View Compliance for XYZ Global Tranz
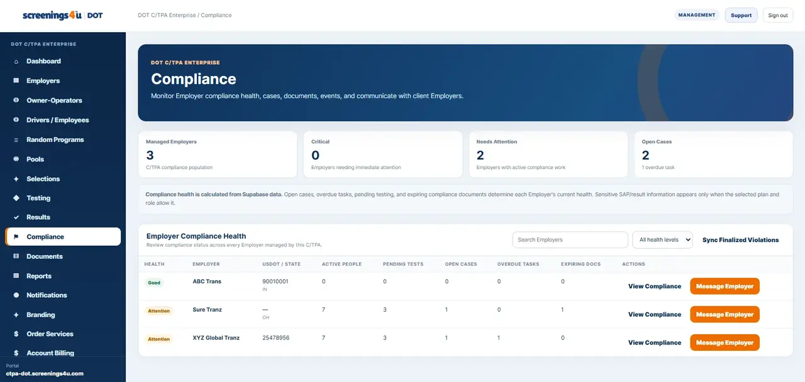 click(x=655, y=342)
